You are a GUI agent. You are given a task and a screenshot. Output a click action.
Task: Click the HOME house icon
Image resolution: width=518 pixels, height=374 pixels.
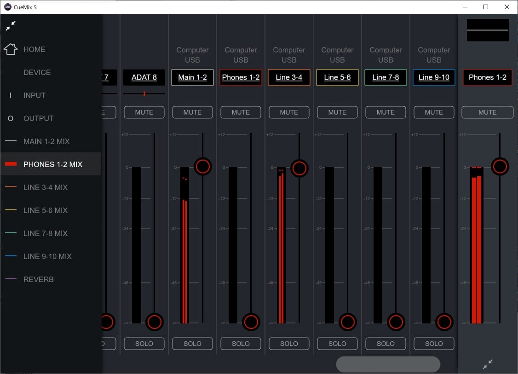click(11, 49)
